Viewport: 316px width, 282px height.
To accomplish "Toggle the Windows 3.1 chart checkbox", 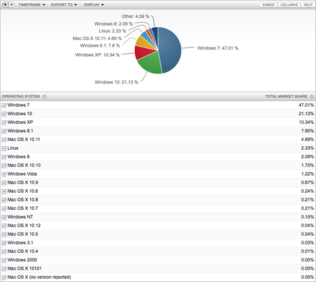I will (x=4, y=243).
